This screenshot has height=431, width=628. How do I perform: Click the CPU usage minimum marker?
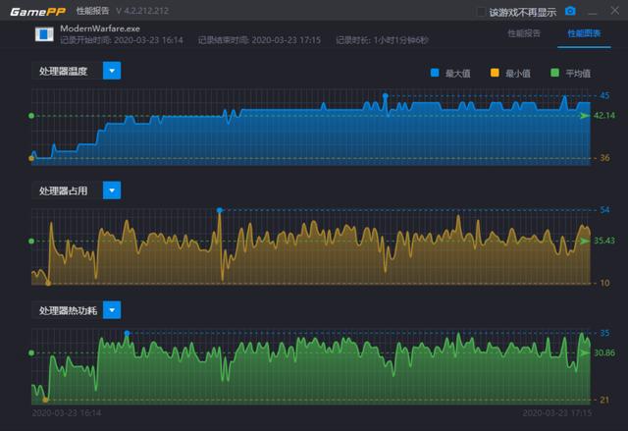coord(48,283)
